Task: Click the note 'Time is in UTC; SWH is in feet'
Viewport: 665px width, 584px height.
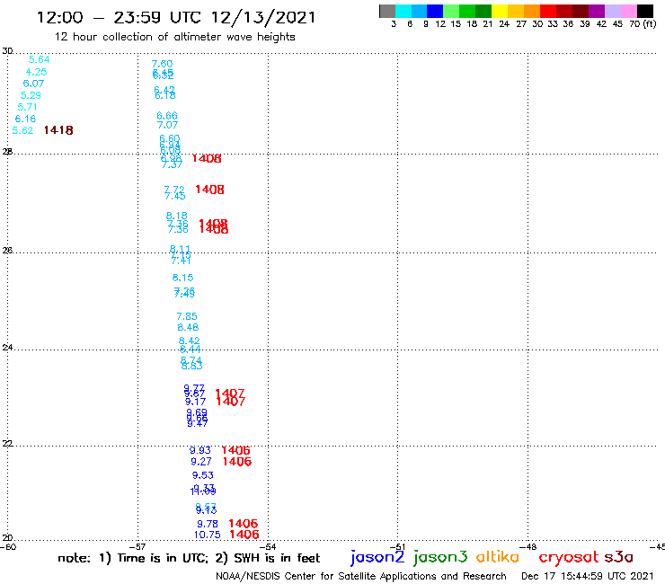Action: 189,558
